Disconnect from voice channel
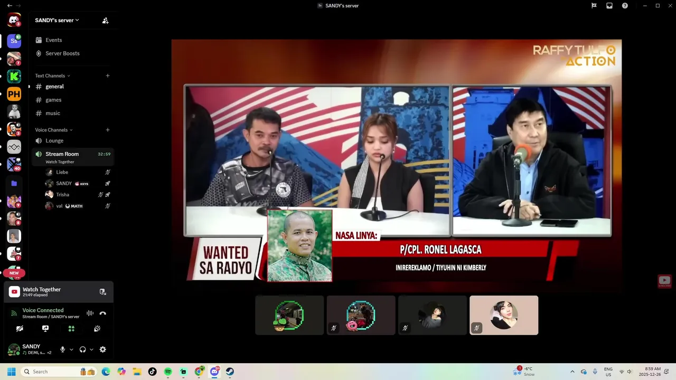 click(x=102, y=313)
